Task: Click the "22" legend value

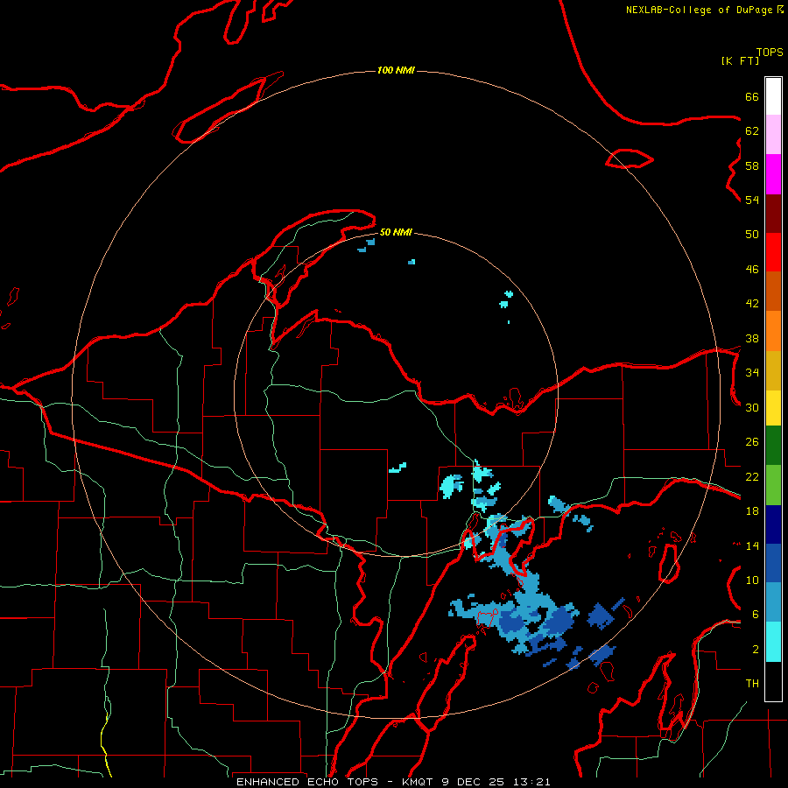Action: [x=752, y=476]
